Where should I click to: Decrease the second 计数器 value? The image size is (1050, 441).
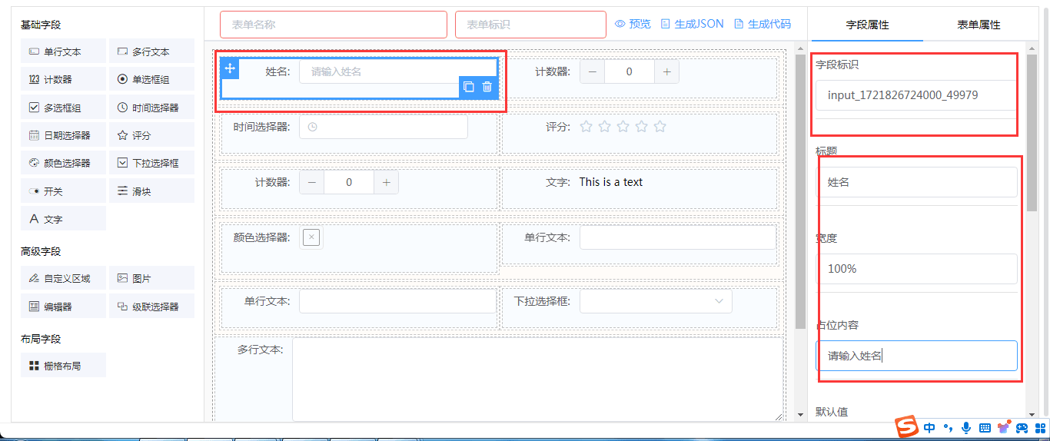click(311, 182)
